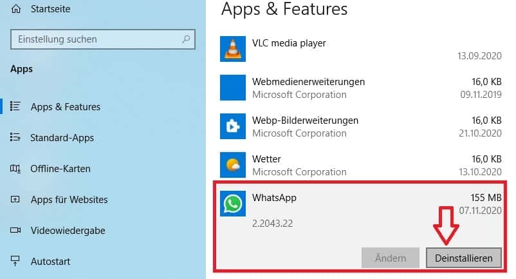Viewport: 516px width, 279px height.
Task: Click WhatsApp install date 07.11.2020
Action: click(480, 211)
